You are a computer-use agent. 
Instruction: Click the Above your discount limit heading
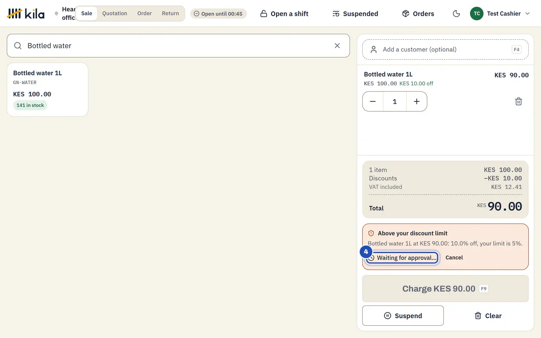413,233
